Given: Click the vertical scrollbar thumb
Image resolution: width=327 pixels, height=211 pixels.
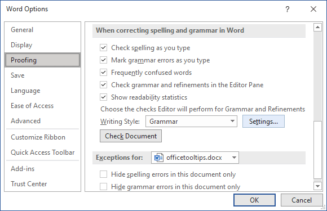Looking at the screenshot, I should (x=317, y=150).
